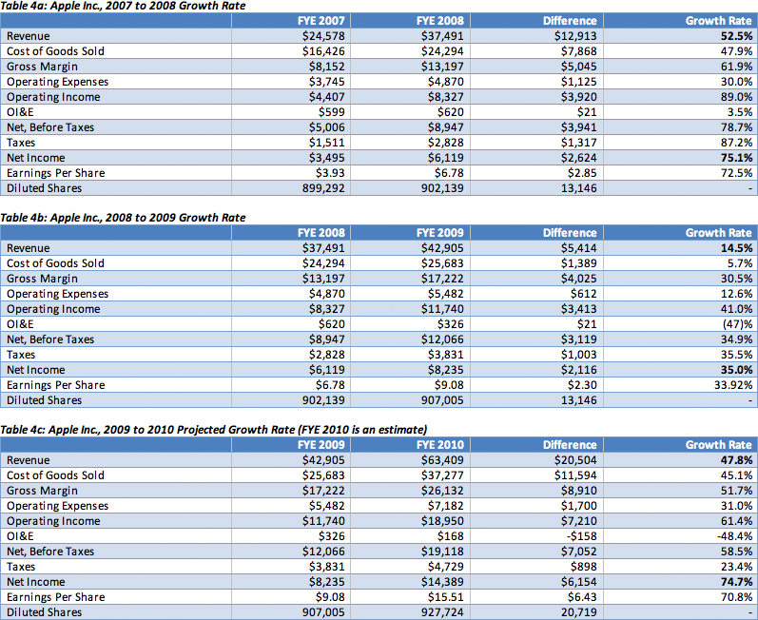Screen dimensions: 758x620
Task: Select Net Income value $3,495
Action: (x=327, y=158)
